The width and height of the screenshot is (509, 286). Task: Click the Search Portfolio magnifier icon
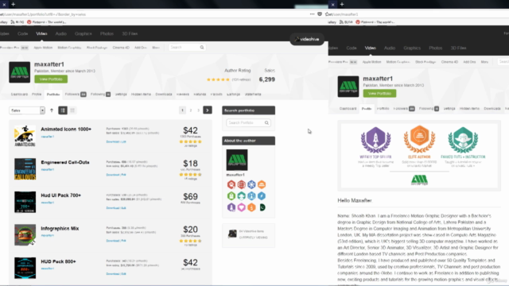[266, 123]
